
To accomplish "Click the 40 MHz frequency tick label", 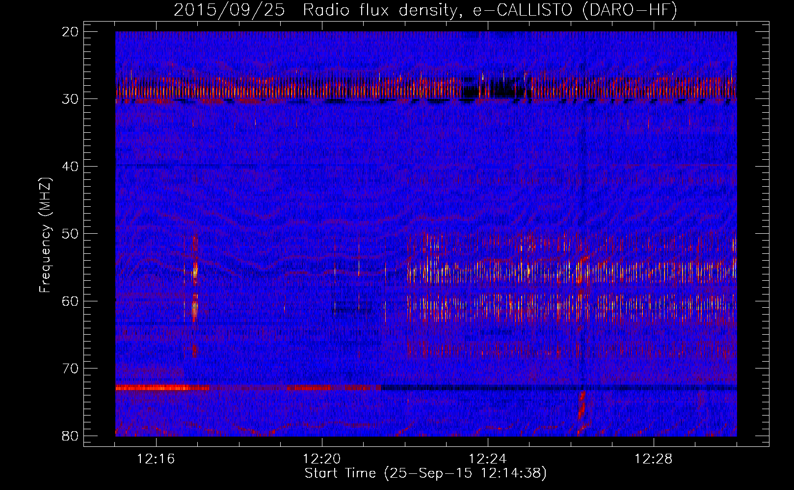I will 71,167.
